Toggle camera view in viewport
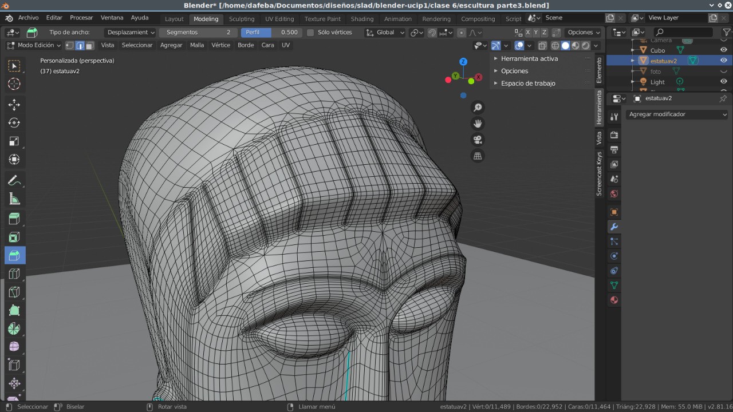Image resolution: width=733 pixels, height=412 pixels. (x=477, y=140)
